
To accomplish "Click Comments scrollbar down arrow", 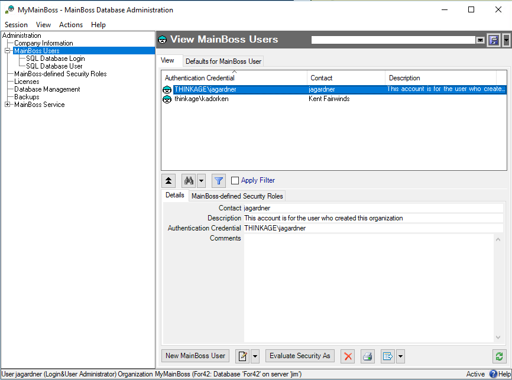I will click(x=498, y=337).
